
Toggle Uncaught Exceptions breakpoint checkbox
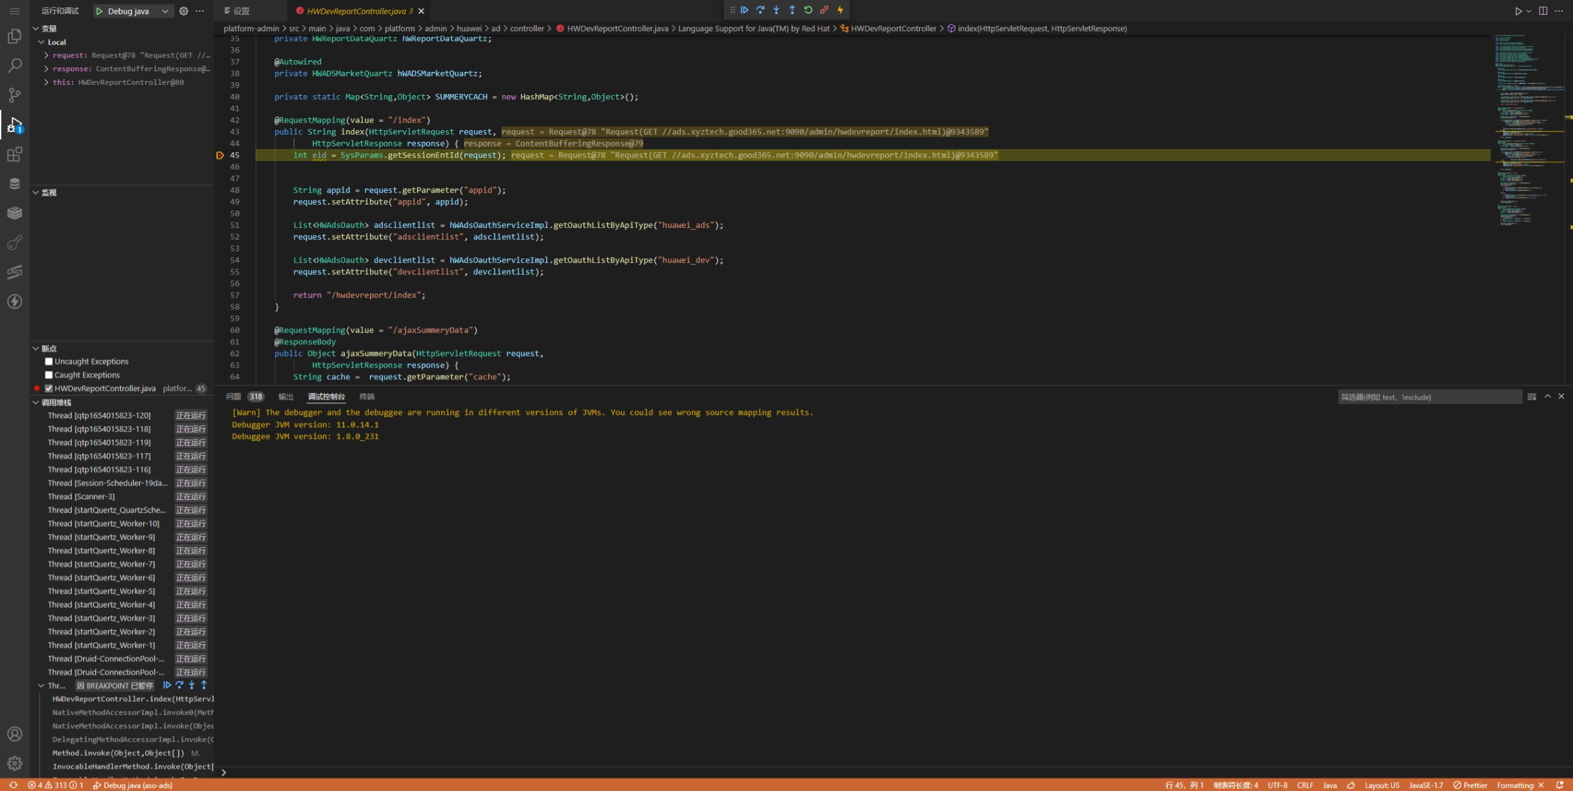point(49,361)
